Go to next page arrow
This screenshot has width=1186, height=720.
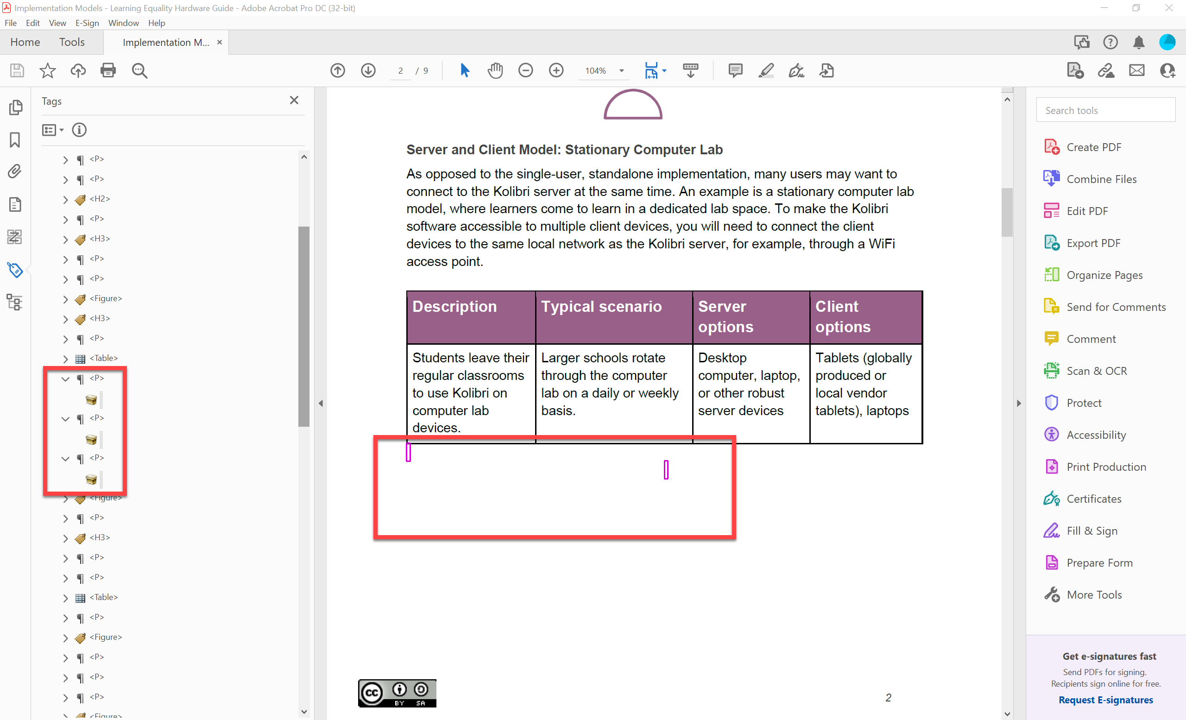point(368,70)
